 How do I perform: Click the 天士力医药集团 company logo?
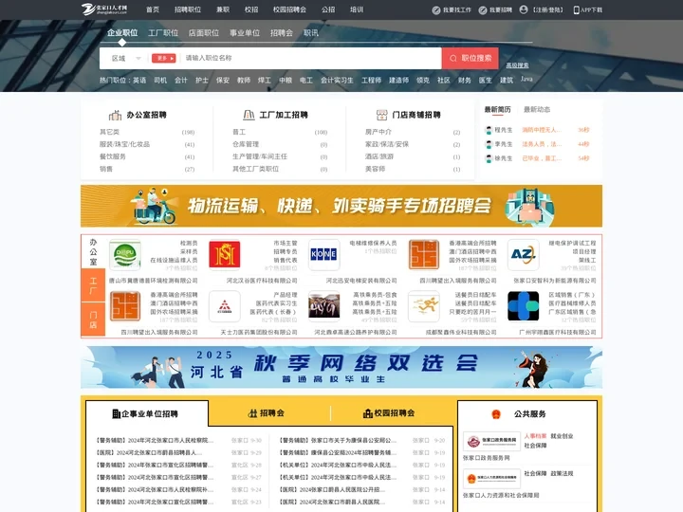pyautogui.click(x=224, y=306)
